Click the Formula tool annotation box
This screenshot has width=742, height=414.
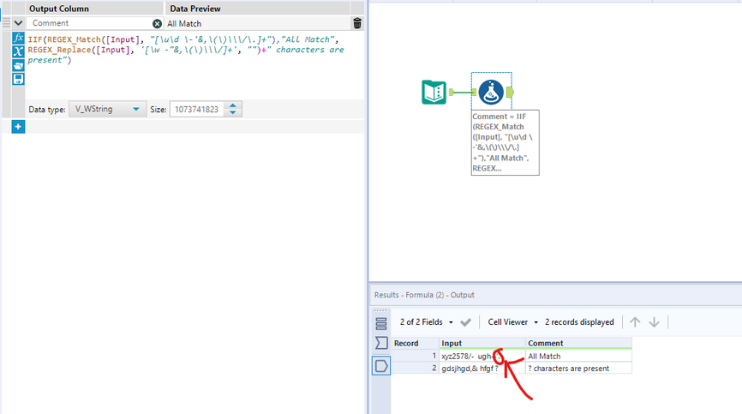[x=505, y=142]
